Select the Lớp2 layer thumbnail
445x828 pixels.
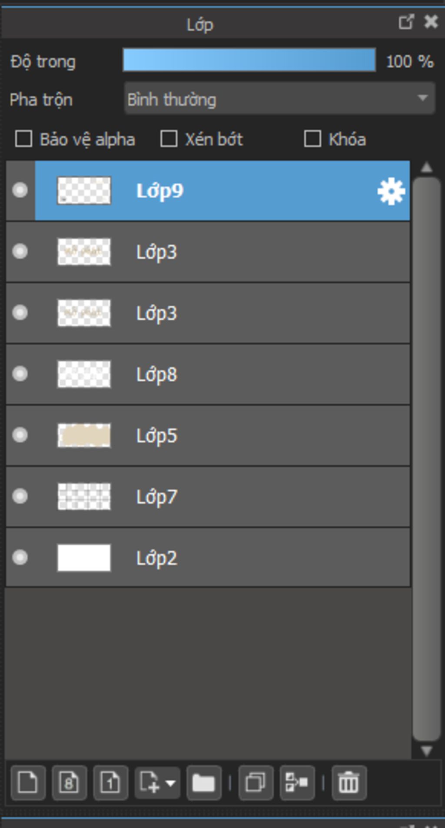pyautogui.click(x=84, y=558)
